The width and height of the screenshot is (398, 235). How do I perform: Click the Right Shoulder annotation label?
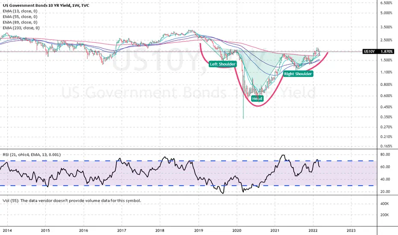[x=298, y=73]
